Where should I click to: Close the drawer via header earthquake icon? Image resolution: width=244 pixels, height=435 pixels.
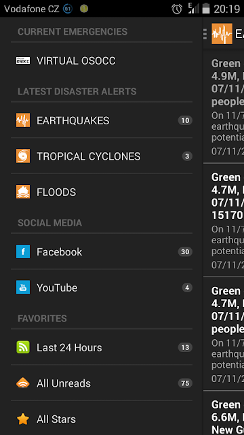222,34
